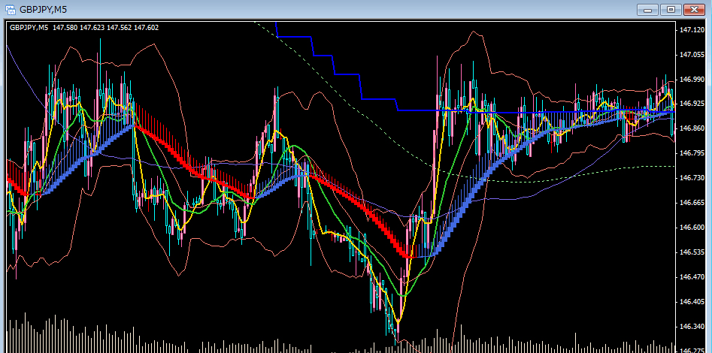Screen dimensions: 712x353
Task: Minimize the GBPJPY,M5 chart window
Action: (x=648, y=10)
